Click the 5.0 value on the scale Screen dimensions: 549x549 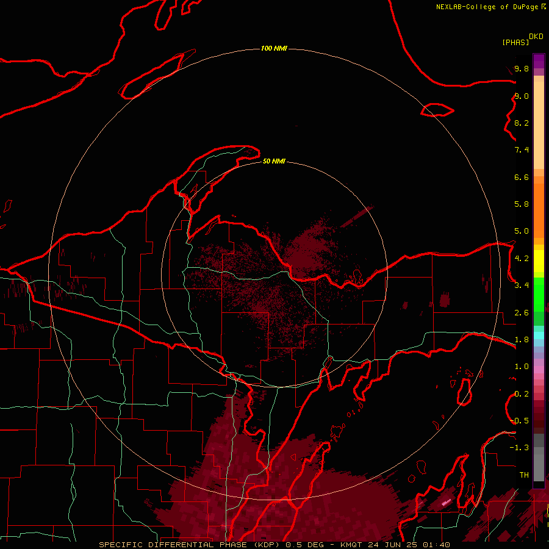point(522,231)
